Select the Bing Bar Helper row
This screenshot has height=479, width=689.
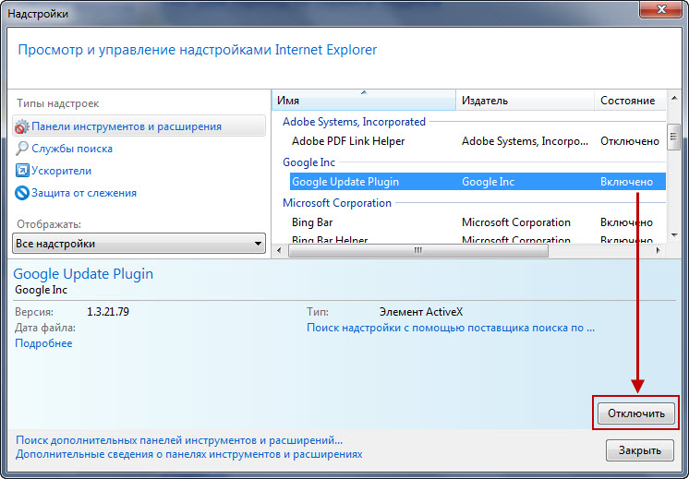(x=477, y=240)
